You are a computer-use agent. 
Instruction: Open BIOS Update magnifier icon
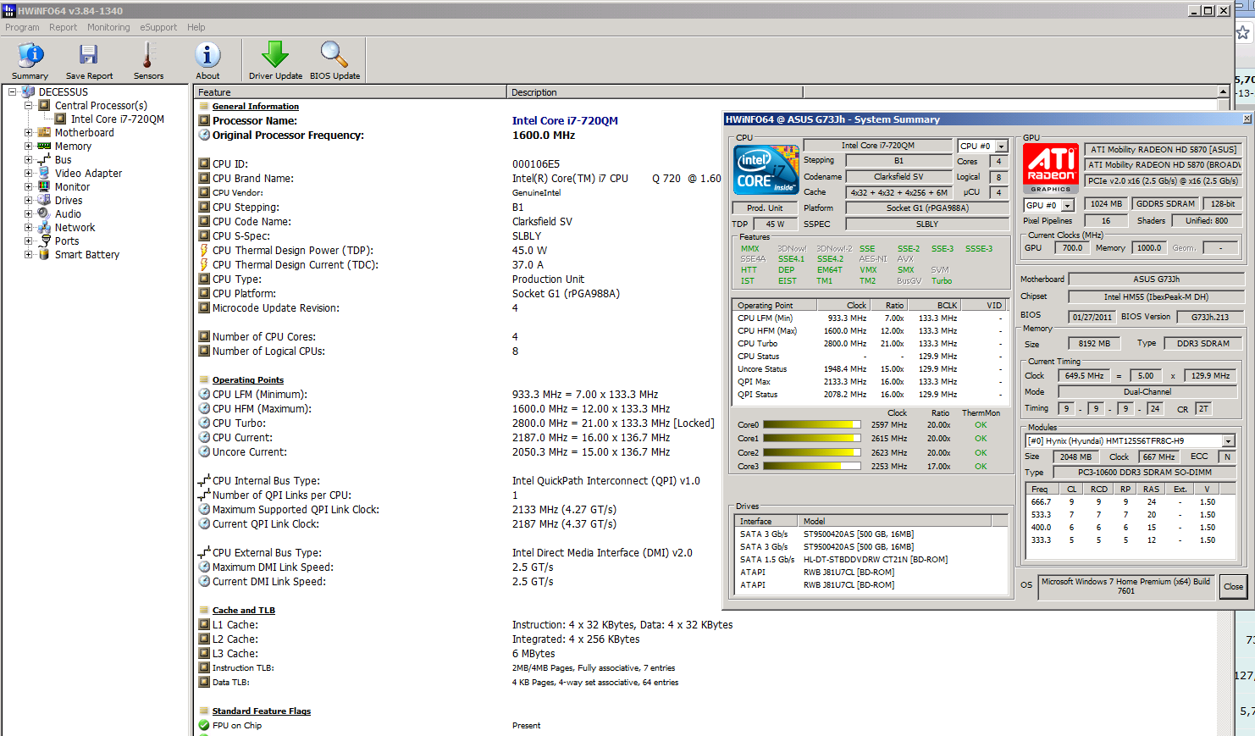coord(334,54)
